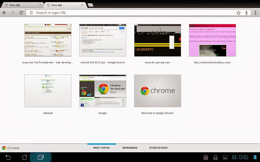Click the globe icon in the address bar
Image resolution: width=260 pixels, height=162 pixels.
click(31, 13)
